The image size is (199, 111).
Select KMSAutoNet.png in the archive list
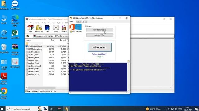(x=35, y=49)
